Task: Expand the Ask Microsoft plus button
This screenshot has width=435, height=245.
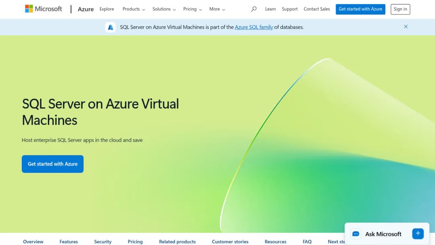Action: point(418,234)
